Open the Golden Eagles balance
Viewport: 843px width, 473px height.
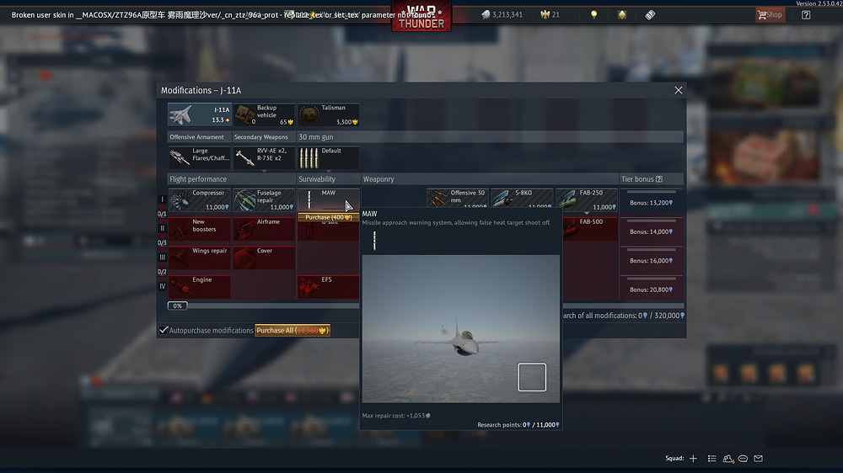click(x=542, y=14)
